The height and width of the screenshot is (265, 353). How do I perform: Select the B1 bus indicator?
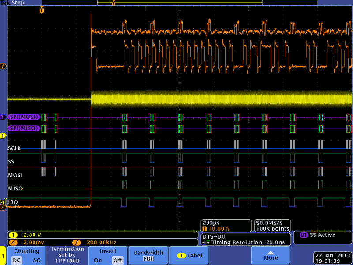[3, 117]
